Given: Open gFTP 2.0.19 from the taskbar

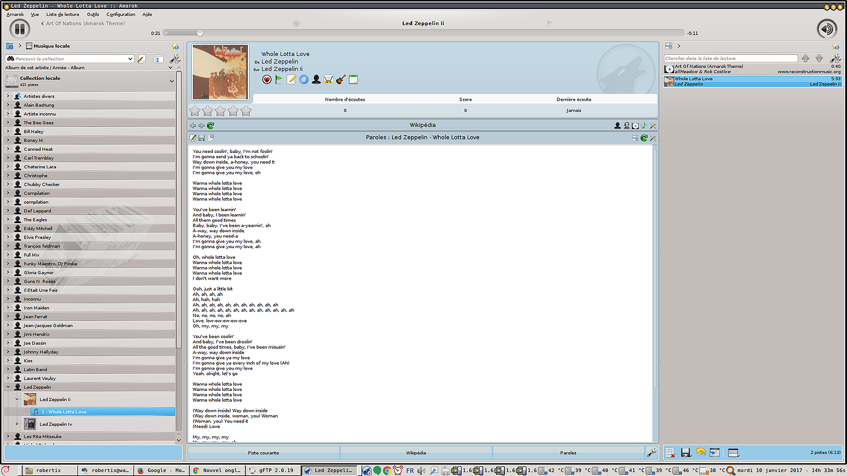Looking at the screenshot, I should [272, 470].
